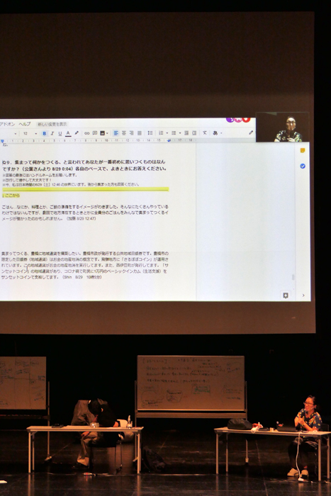Justify the paragraph text
Image resolution: width=331 pixels, height=496 pixels.
coord(140,133)
